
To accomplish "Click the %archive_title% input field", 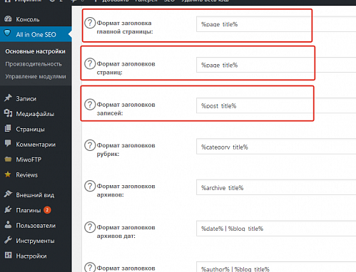I will 276,187.
